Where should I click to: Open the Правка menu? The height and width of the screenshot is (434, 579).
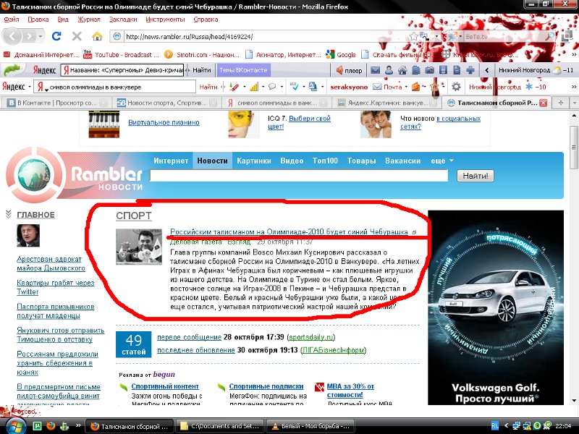[38, 20]
